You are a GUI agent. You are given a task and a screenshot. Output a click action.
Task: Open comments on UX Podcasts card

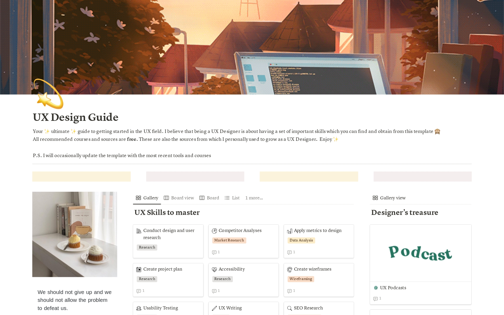[377, 299]
